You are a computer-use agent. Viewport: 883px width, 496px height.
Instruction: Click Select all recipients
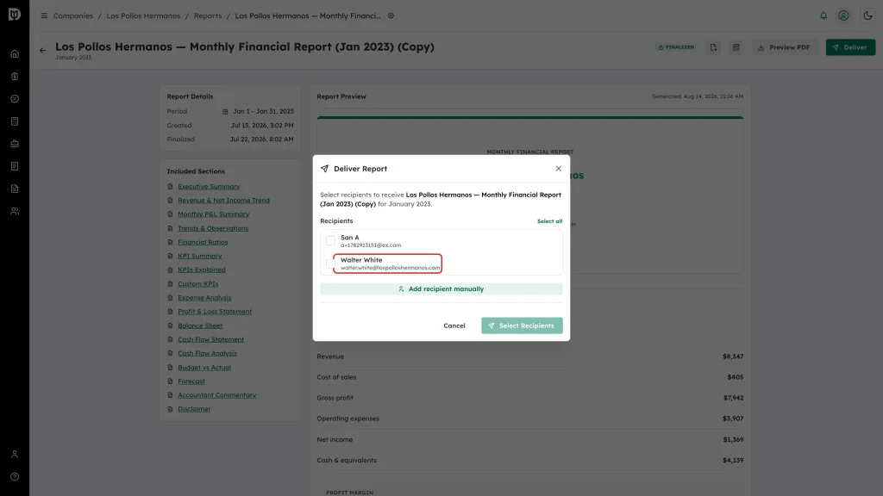pos(549,221)
